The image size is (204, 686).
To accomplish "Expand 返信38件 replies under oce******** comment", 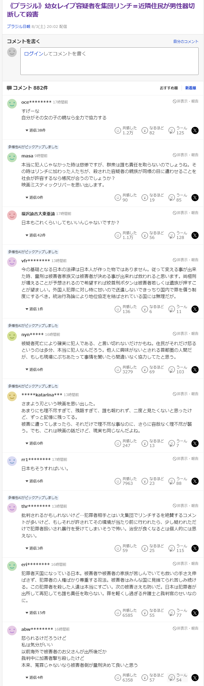I will (x=36, y=130).
